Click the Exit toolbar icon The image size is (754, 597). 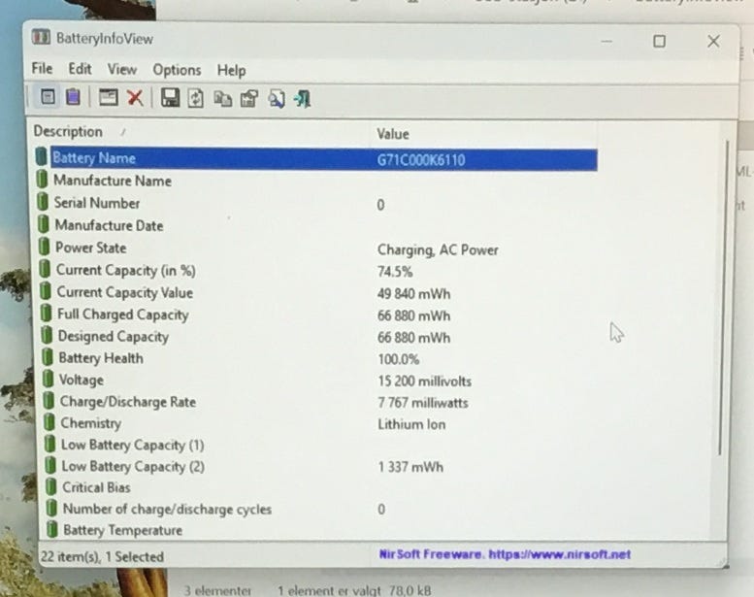pyautogui.click(x=303, y=99)
